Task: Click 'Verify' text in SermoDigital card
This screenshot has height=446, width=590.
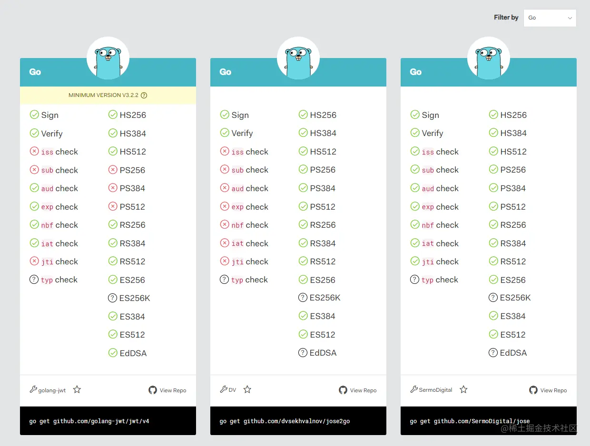Action: pyautogui.click(x=433, y=133)
